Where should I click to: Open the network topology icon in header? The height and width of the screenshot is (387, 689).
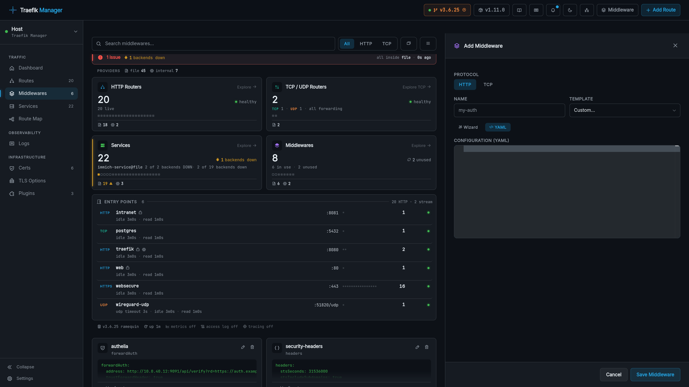click(587, 10)
